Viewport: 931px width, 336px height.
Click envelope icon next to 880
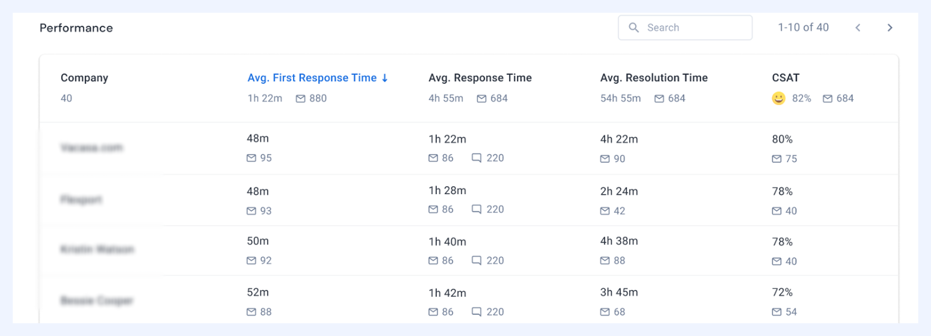click(x=300, y=98)
